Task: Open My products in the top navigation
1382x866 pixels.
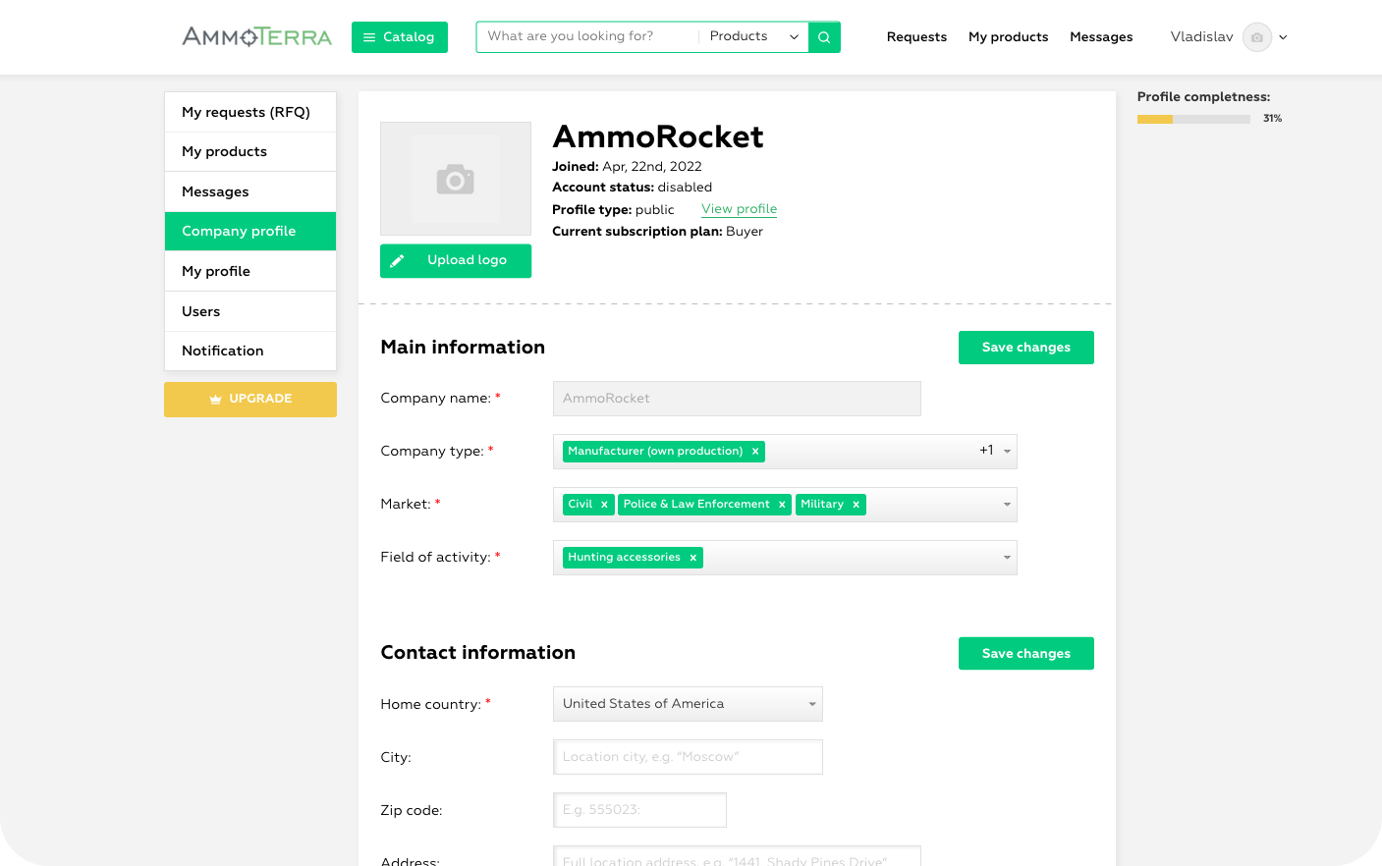Action: click(1008, 37)
